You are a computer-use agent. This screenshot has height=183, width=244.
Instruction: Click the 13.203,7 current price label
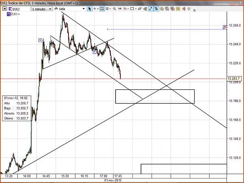pyautogui.click(x=234, y=79)
